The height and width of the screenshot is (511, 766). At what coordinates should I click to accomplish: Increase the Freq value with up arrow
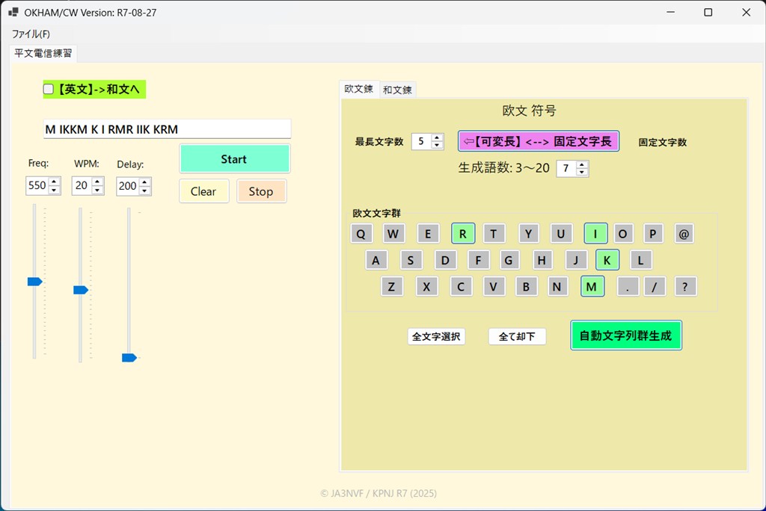tap(54, 182)
